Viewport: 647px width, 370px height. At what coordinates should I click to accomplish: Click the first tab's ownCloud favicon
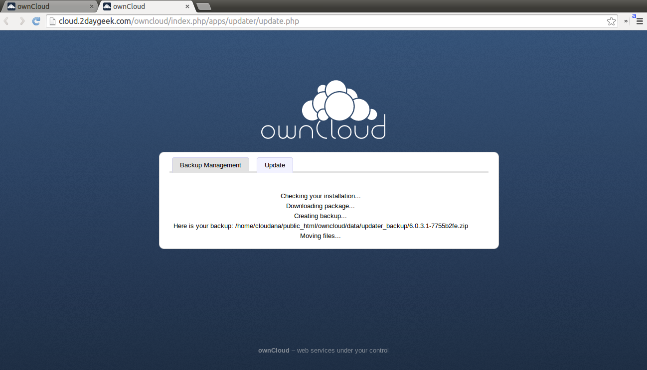coord(11,6)
